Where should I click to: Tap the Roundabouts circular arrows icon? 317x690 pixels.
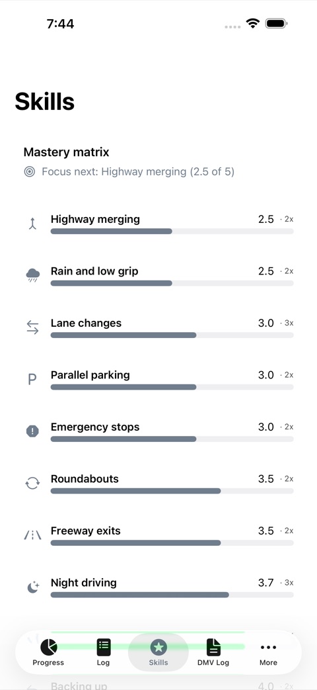click(32, 483)
